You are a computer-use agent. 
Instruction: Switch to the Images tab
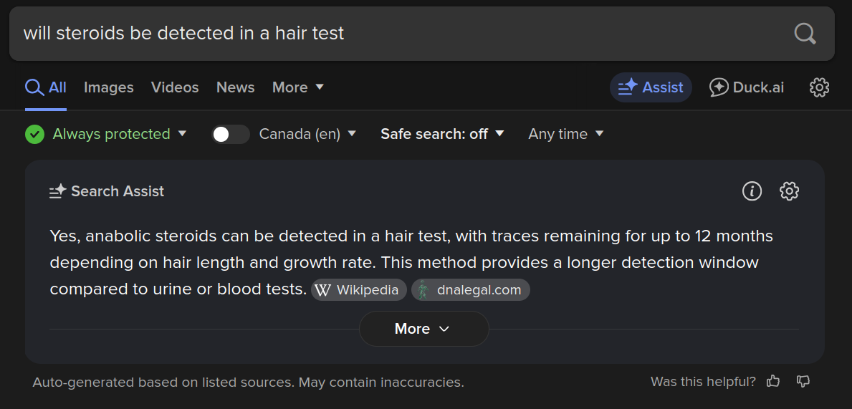tap(109, 87)
